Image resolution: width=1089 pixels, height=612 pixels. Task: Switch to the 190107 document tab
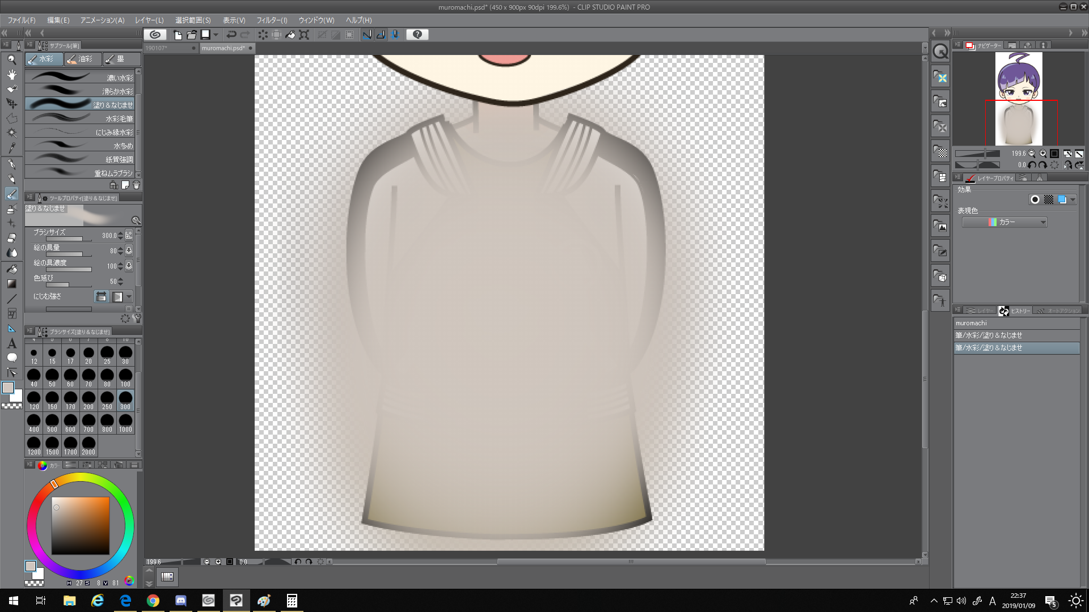click(157, 48)
